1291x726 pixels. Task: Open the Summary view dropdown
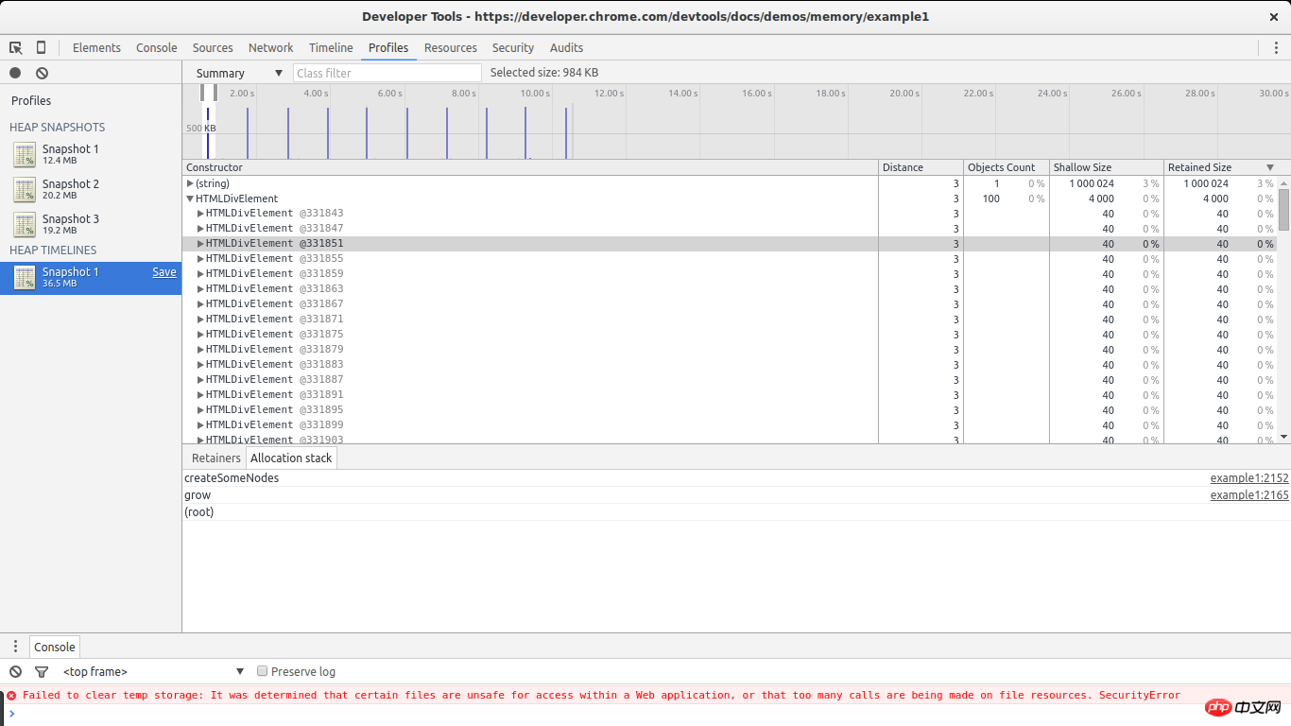(x=239, y=73)
